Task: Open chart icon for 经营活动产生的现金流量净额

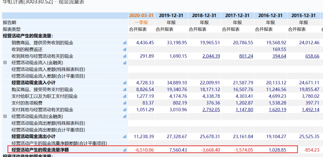Action: [x=125, y=150]
